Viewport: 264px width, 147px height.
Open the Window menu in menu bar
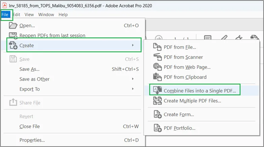[46, 14]
